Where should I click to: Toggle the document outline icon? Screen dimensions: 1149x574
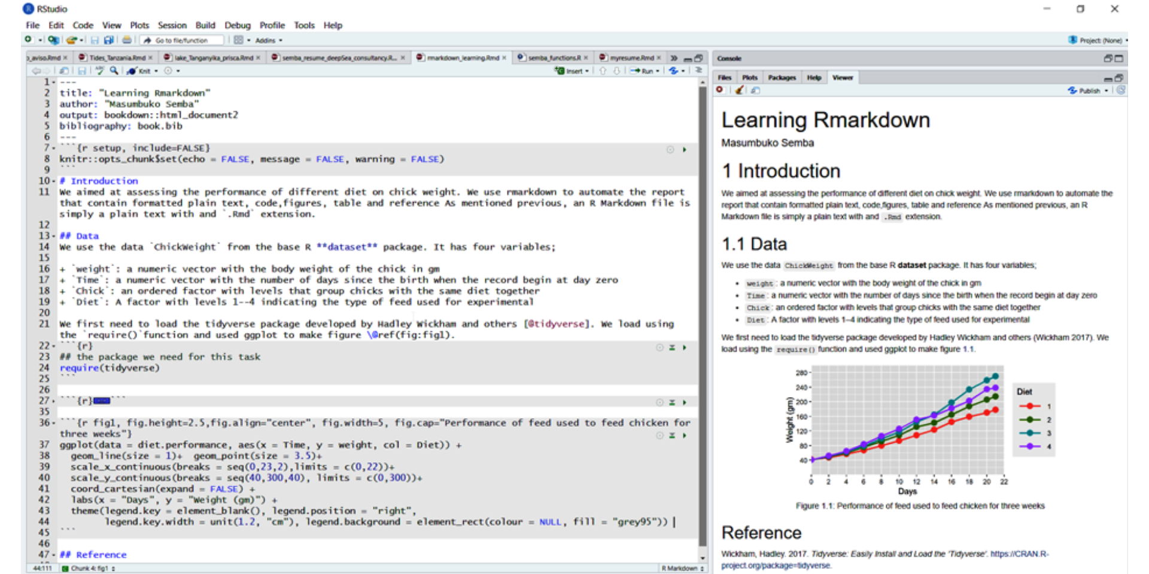[x=698, y=70]
